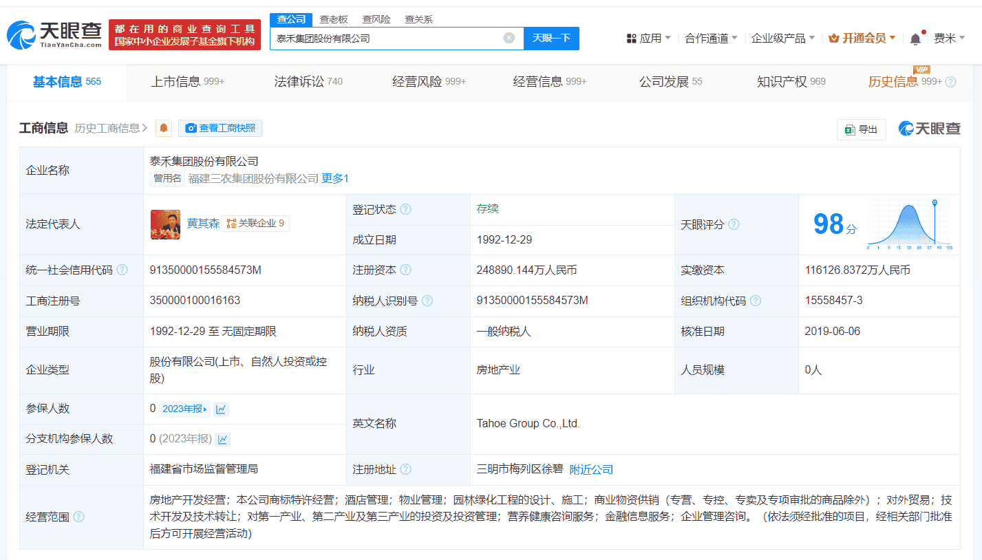Click the help icon beside 天眼评分
This screenshot has height=560, width=982.
(x=734, y=224)
